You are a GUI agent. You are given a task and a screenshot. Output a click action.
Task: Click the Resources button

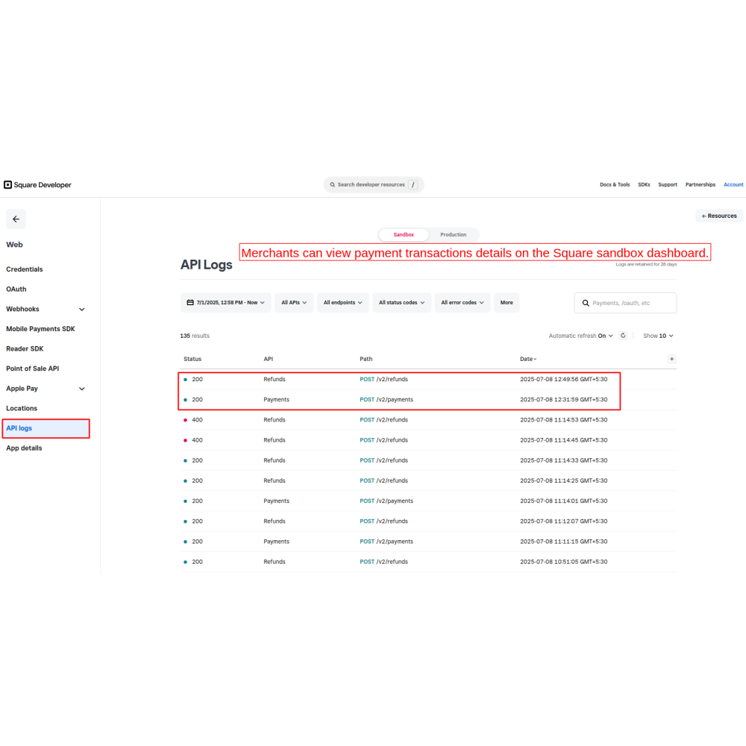[719, 216]
